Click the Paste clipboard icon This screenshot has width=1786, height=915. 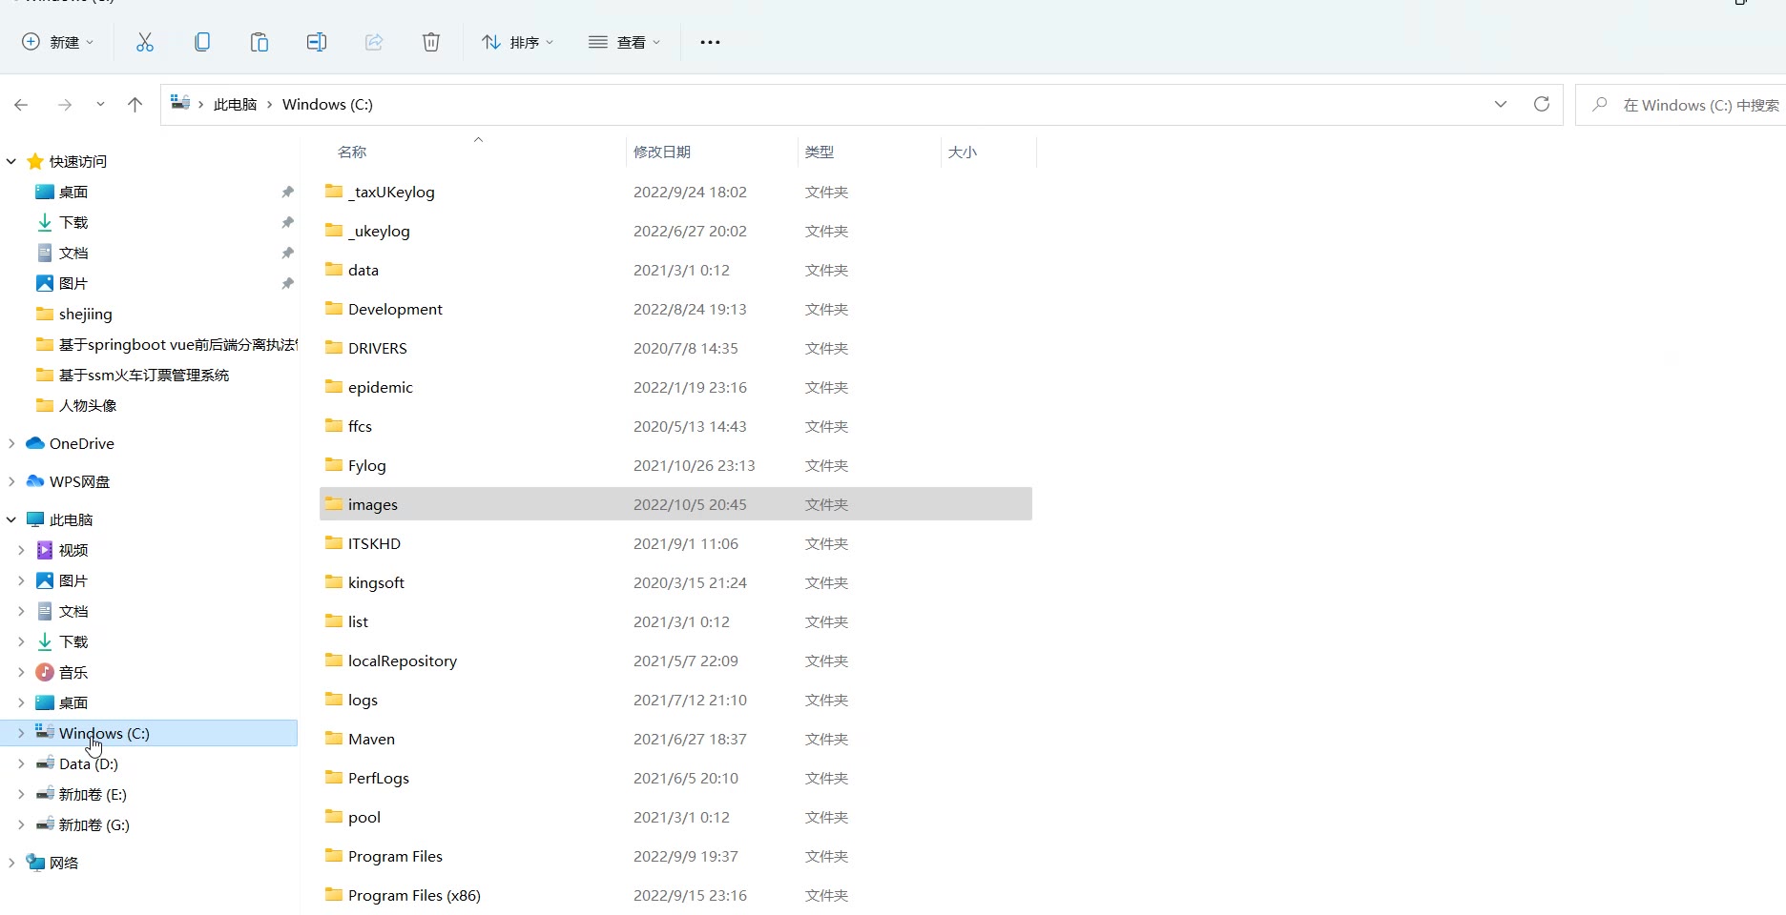click(260, 42)
